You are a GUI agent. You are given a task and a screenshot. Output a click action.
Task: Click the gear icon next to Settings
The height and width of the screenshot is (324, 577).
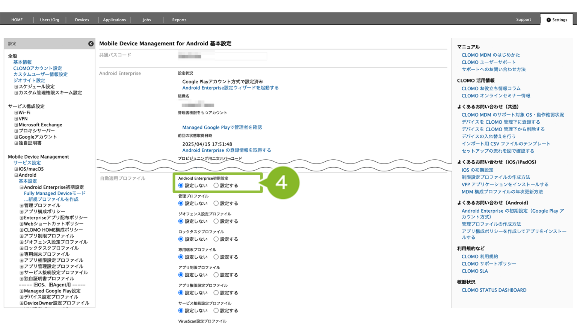click(x=548, y=20)
